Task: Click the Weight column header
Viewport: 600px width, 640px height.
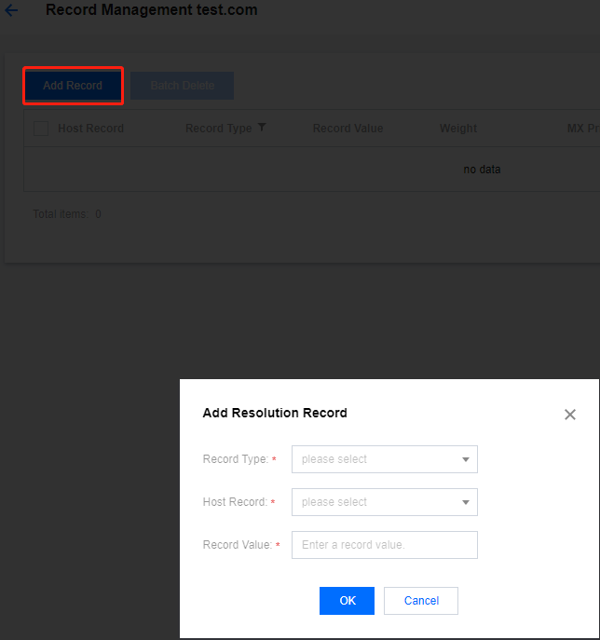Action: pos(458,129)
